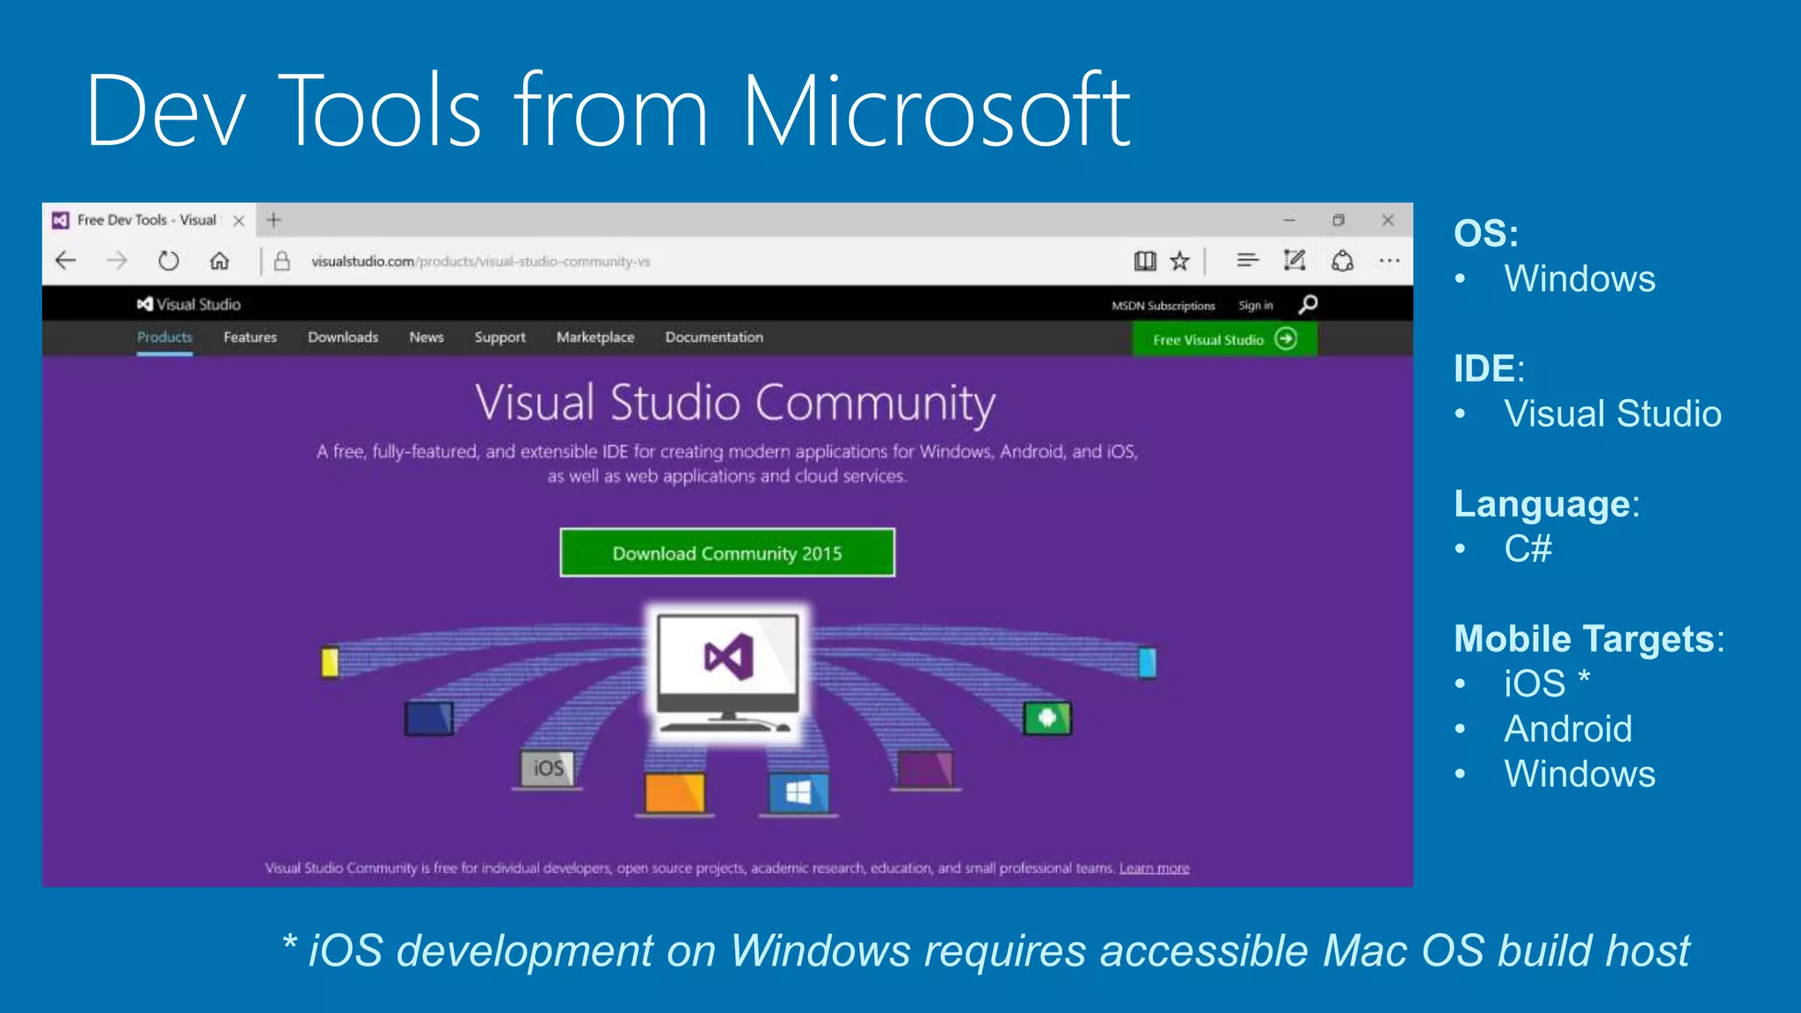The image size is (1801, 1013).
Task: Click the Make a Web Note icon
Action: coord(1294,260)
